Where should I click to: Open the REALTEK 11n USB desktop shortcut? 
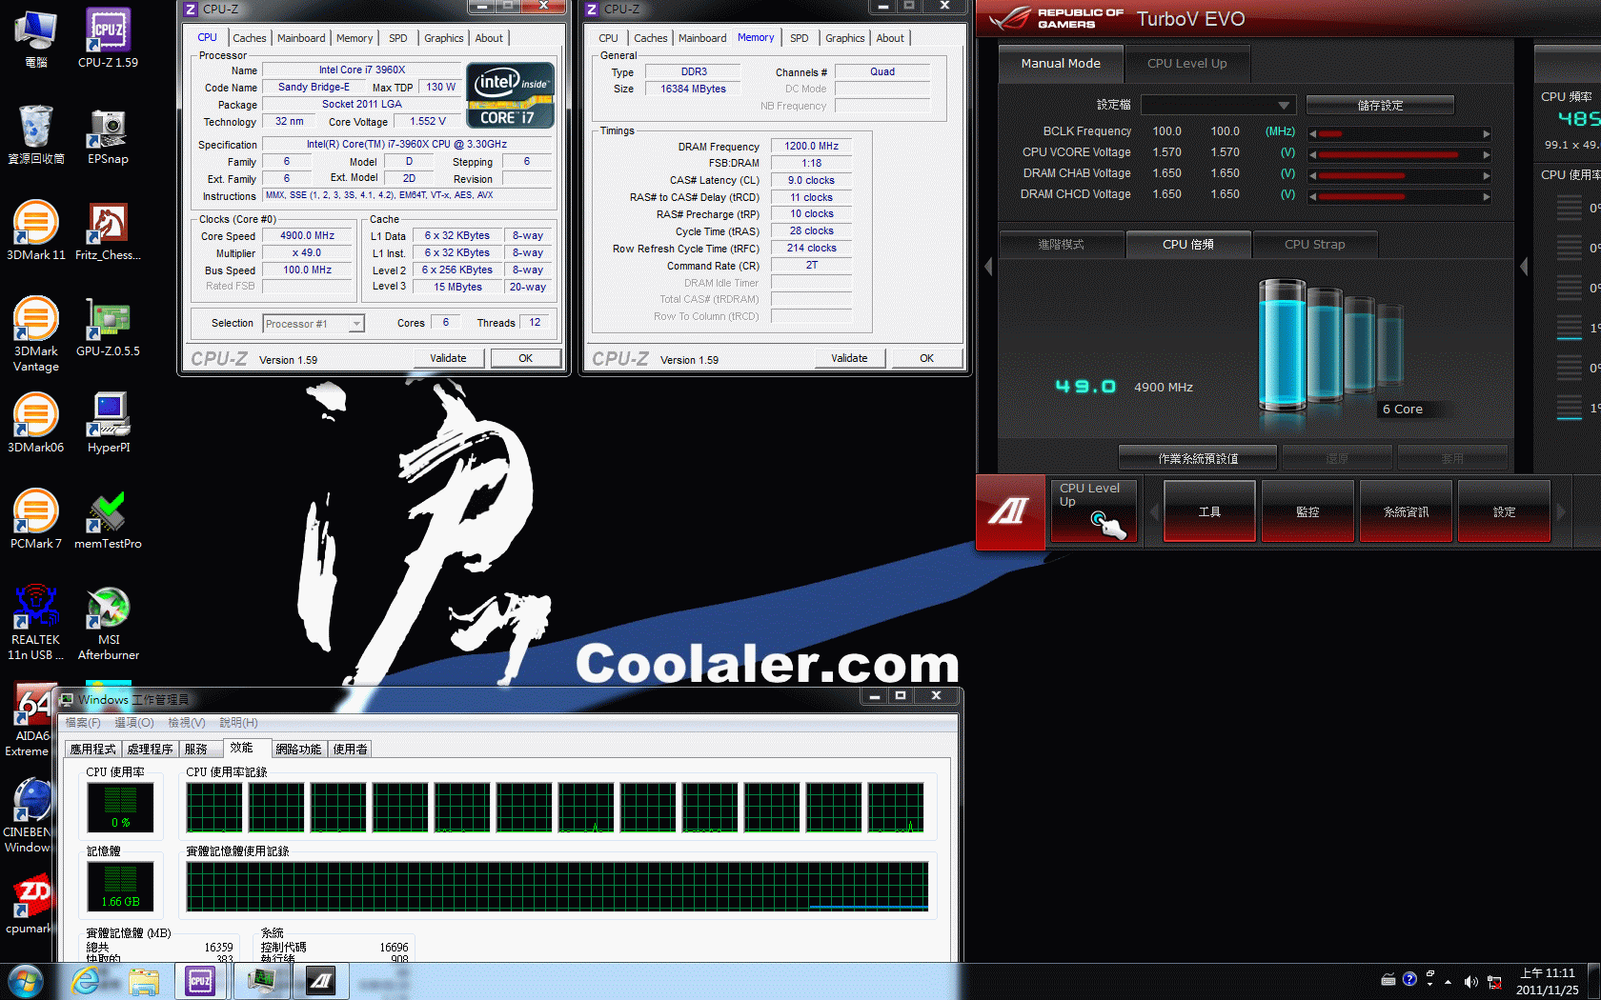point(36,622)
